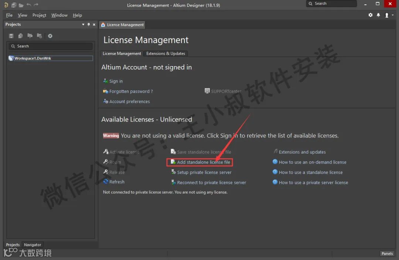Click Refresh link

117,182
